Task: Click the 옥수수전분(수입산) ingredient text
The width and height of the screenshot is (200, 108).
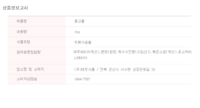Action: click(134, 52)
